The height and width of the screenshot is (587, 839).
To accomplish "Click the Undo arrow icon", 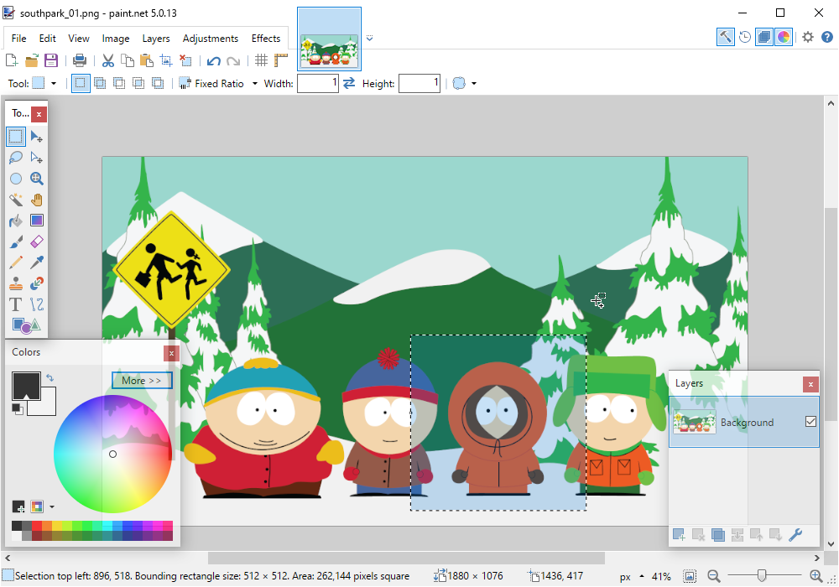I will 214,60.
